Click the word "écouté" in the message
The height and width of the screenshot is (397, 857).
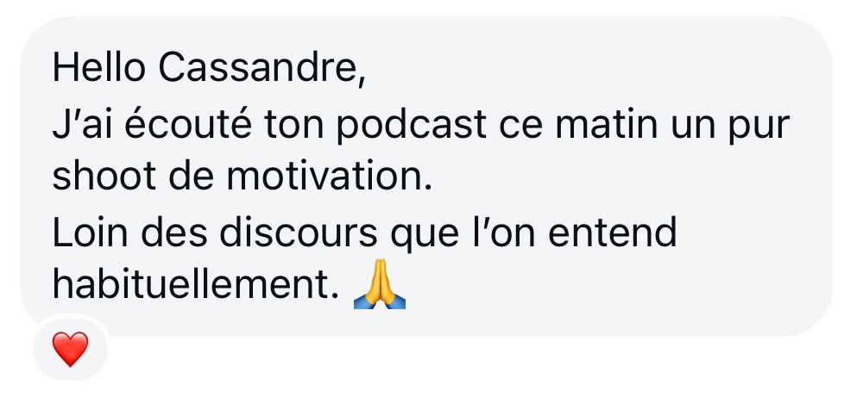pyautogui.click(x=188, y=122)
